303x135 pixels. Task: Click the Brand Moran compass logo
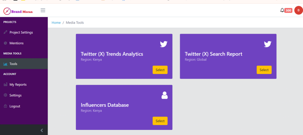pos(7,11)
